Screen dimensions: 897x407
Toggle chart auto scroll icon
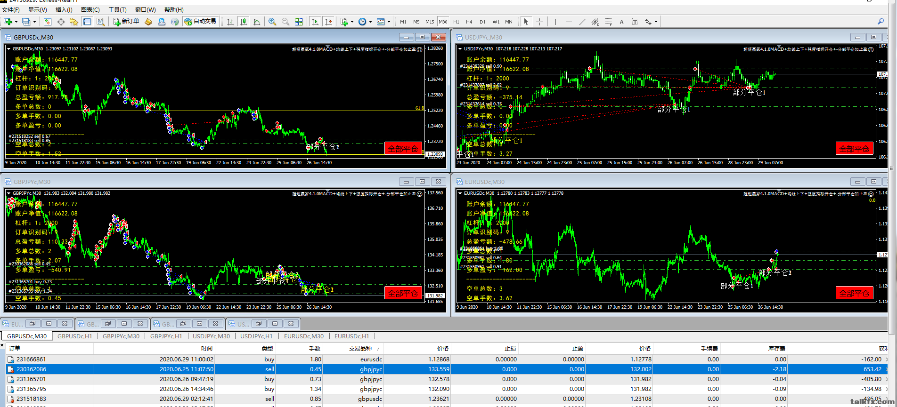point(315,22)
